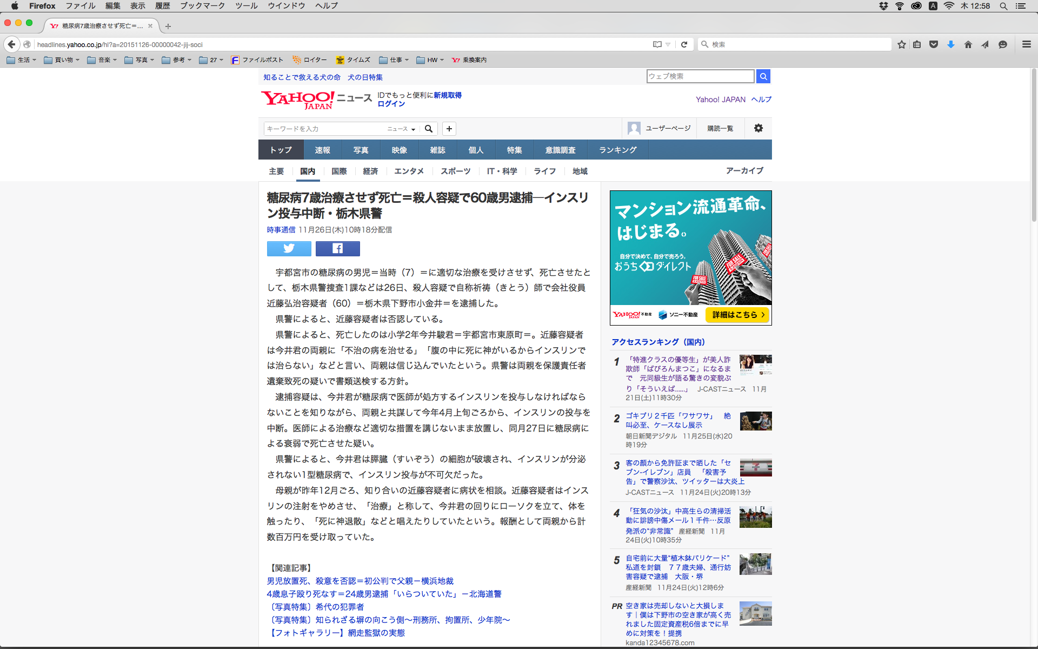Screen dimensions: 1038x649
Task: Open Yahoo news settings gear
Action: point(758,128)
